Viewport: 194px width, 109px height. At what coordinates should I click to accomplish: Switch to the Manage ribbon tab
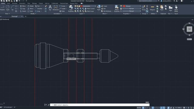34,3
